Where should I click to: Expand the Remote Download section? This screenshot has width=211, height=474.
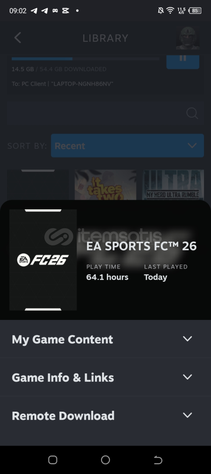[105, 416]
